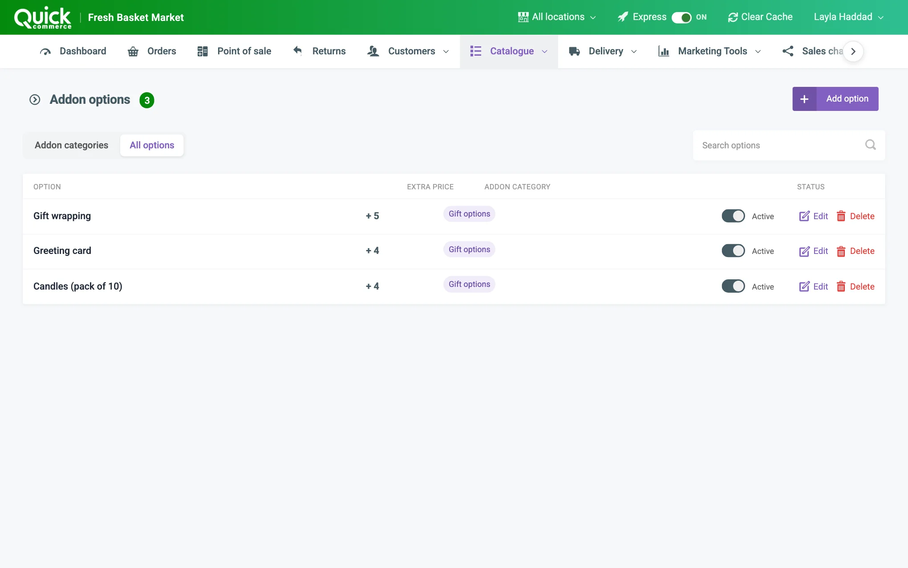The image size is (908, 568).
Task: Go to the Orders page
Action: [152, 51]
